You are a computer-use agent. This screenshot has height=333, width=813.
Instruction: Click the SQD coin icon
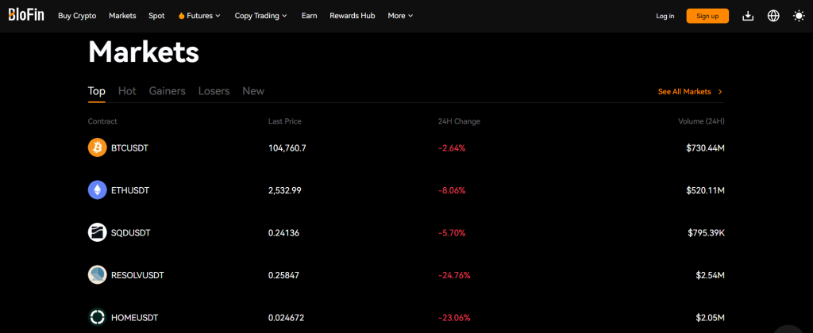97,232
